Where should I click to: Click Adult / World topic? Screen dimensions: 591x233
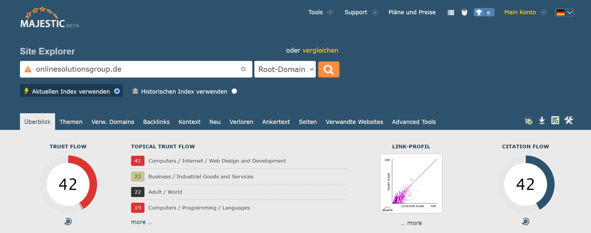pyautogui.click(x=165, y=192)
